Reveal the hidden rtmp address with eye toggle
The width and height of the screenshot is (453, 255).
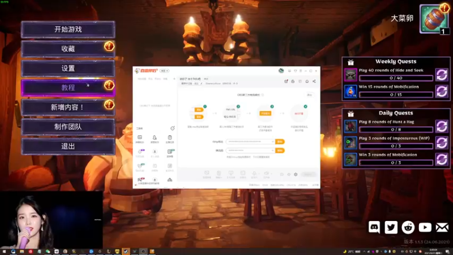click(272, 142)
